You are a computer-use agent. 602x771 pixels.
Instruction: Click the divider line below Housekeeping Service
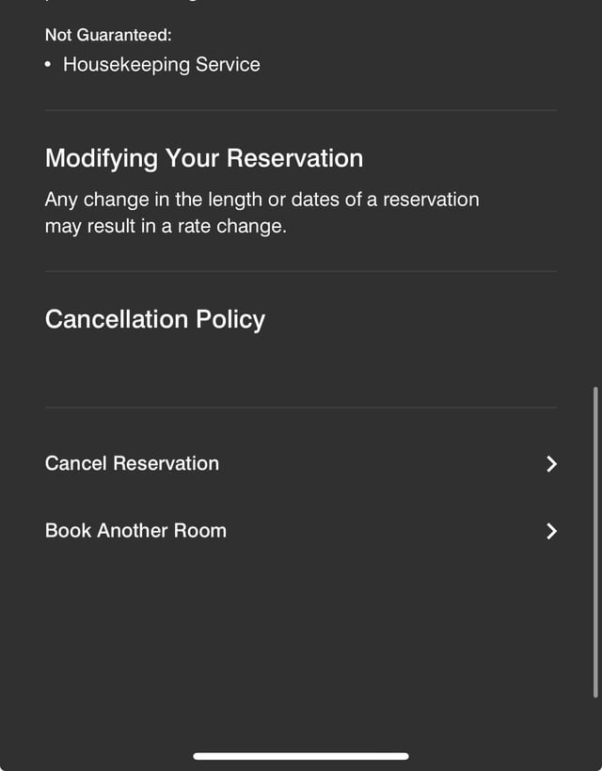click(x=301, y=110)
